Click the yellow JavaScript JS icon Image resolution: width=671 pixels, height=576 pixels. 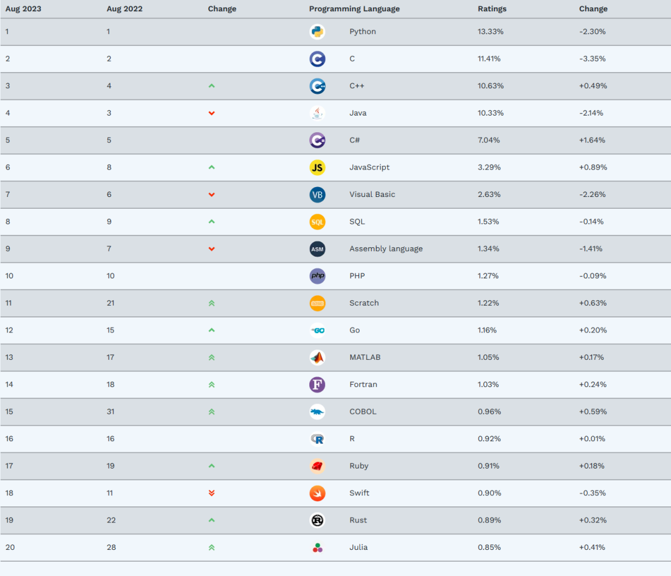click(317, 167)
